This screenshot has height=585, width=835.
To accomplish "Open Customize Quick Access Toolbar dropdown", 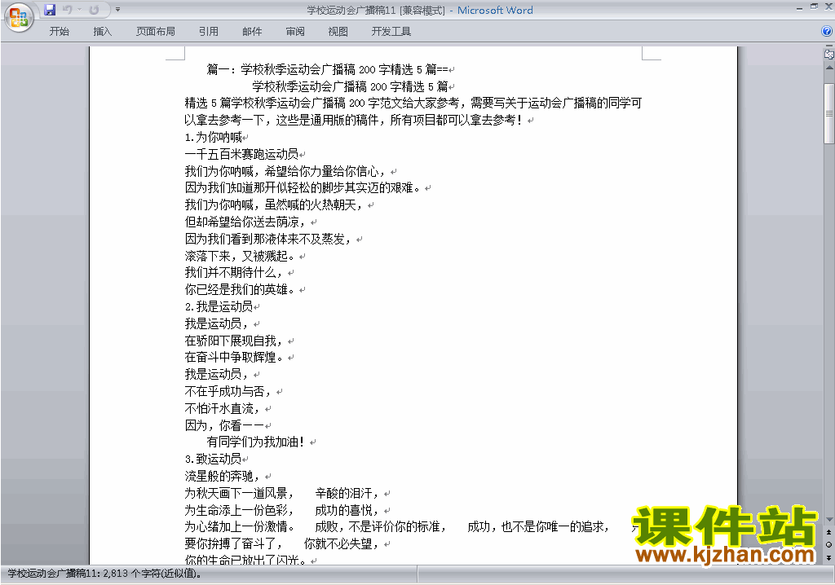I will coord(117,10).
